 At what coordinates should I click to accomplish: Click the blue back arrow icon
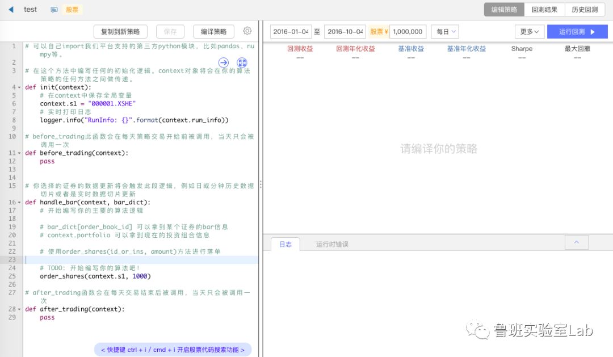(x=11, y=10)
